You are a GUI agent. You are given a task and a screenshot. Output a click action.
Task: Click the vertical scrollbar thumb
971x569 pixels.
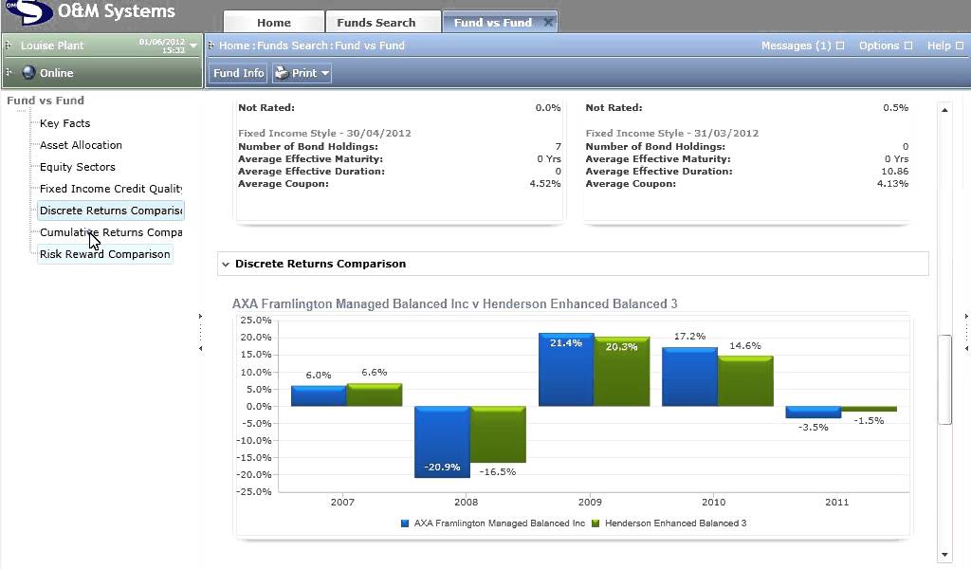pos(944,379)
